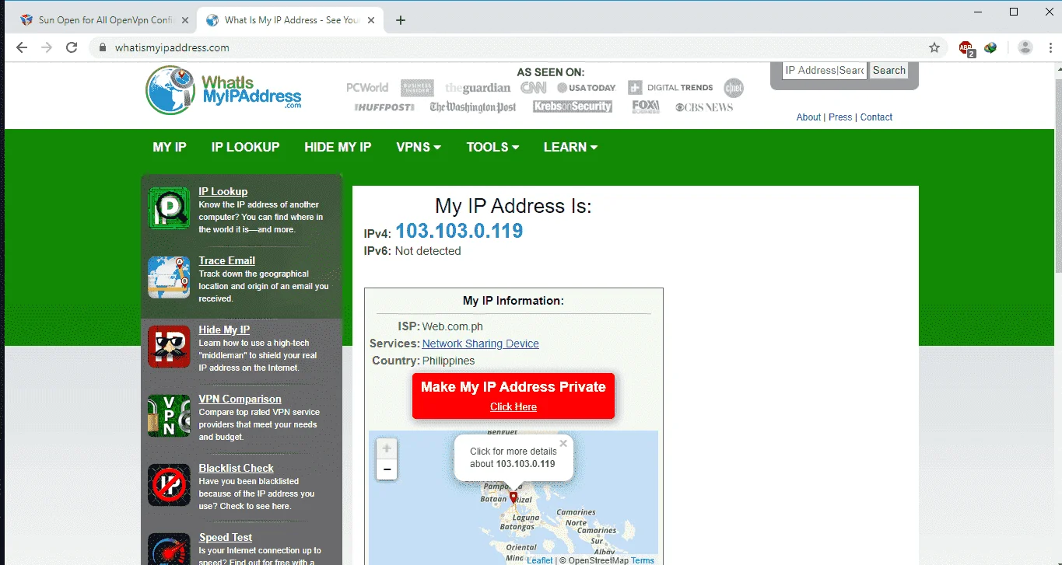Screen dimensions: 1062x565
Task: Open the Network Sharing Device link
Action: coord(480,344)
